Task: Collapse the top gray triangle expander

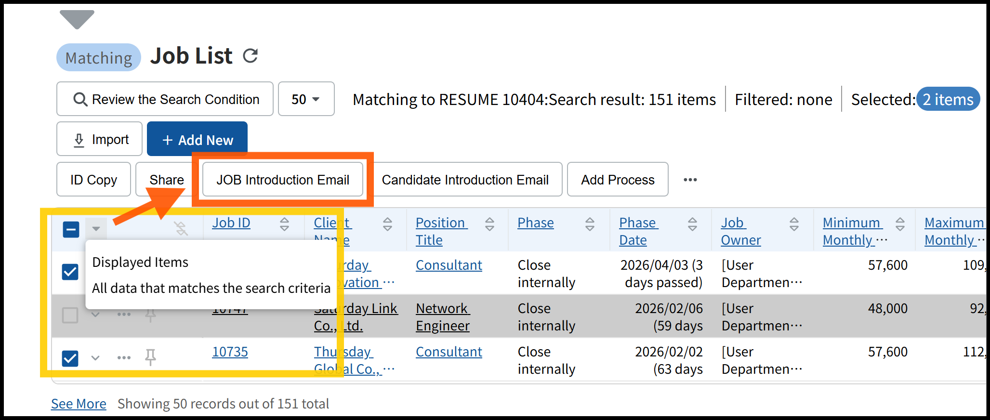Action: 77,19
